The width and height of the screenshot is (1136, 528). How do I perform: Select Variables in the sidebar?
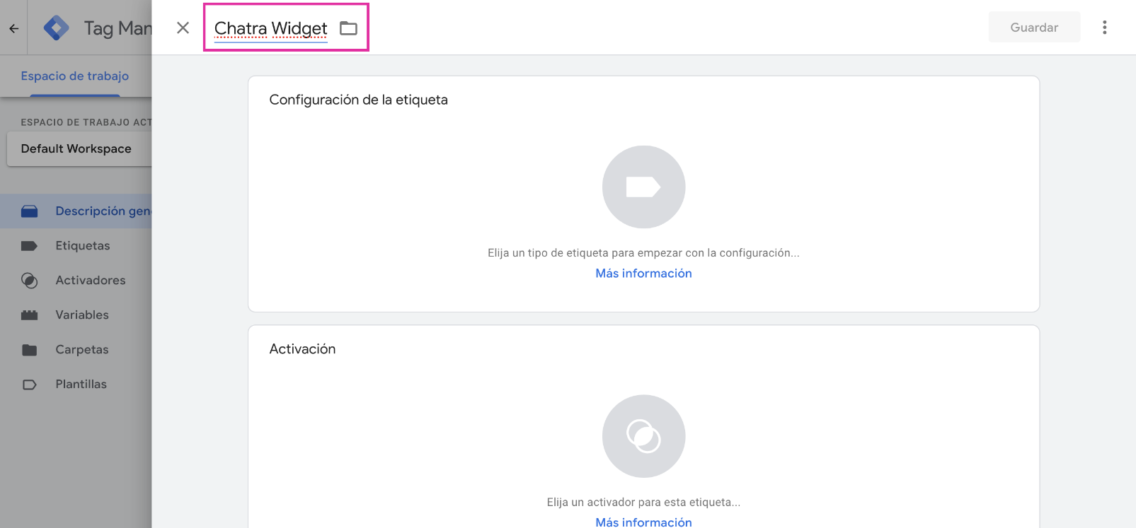(x=82, y=315)
